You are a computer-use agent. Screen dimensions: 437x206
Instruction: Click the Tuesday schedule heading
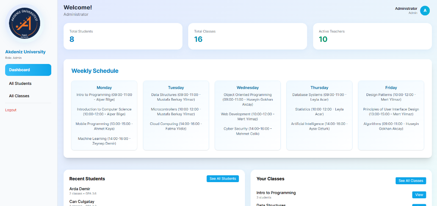tap(176, 87)
